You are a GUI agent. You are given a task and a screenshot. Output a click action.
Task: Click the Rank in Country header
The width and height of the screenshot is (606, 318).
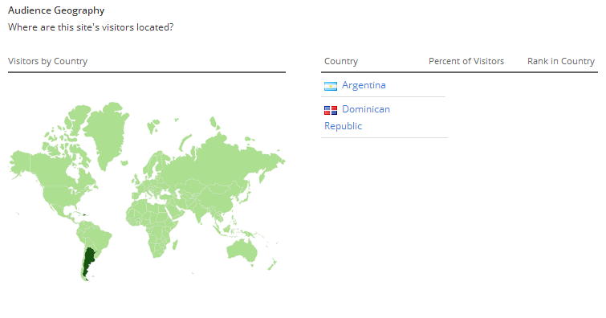click(561, 61)
